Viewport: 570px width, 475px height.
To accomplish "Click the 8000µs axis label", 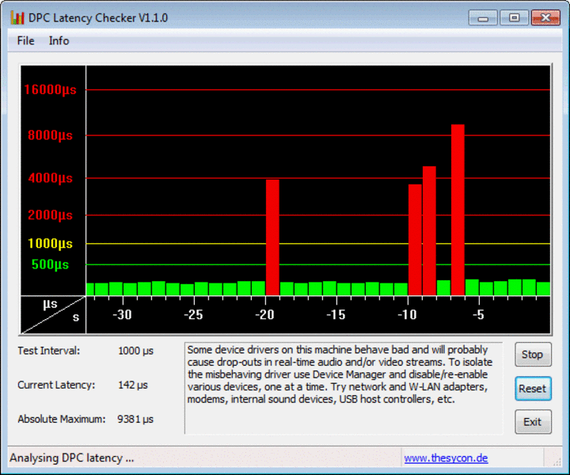I will pyautogui.click(x=50, y=135).
